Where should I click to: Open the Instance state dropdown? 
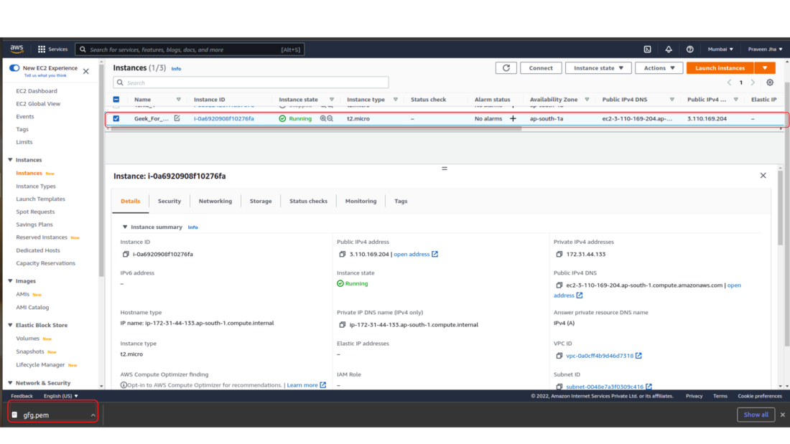pyautogui.click(x=598, y=68)
